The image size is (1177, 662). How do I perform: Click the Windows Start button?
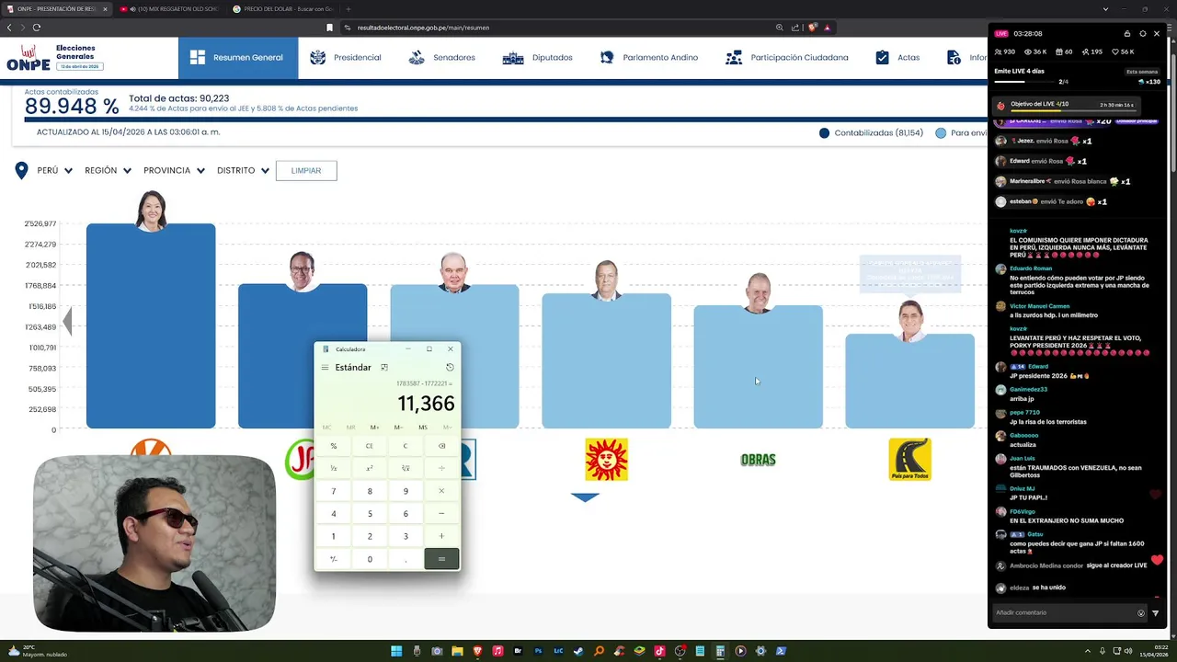click(396, 651)
